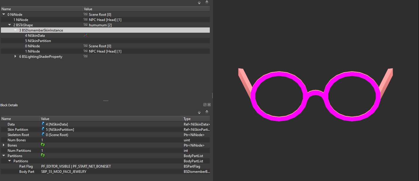
Task: Select the Skin Partition row label
Action: [18, 129]
